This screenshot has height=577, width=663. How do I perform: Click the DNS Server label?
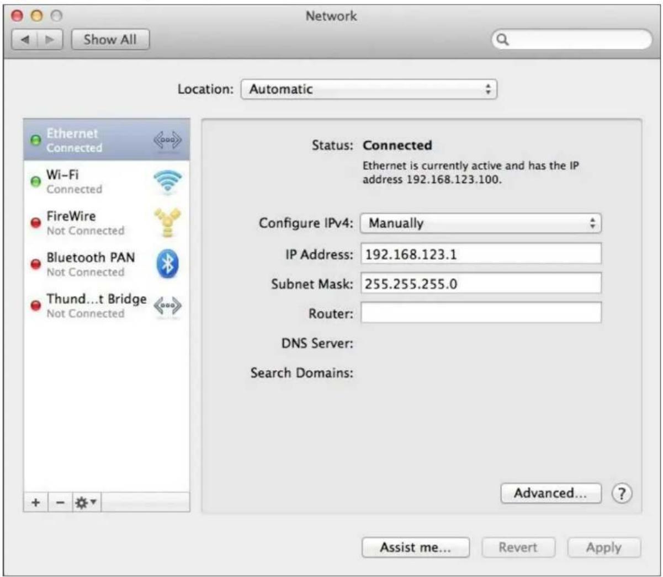pyautogui.click(x=317, y=344)
